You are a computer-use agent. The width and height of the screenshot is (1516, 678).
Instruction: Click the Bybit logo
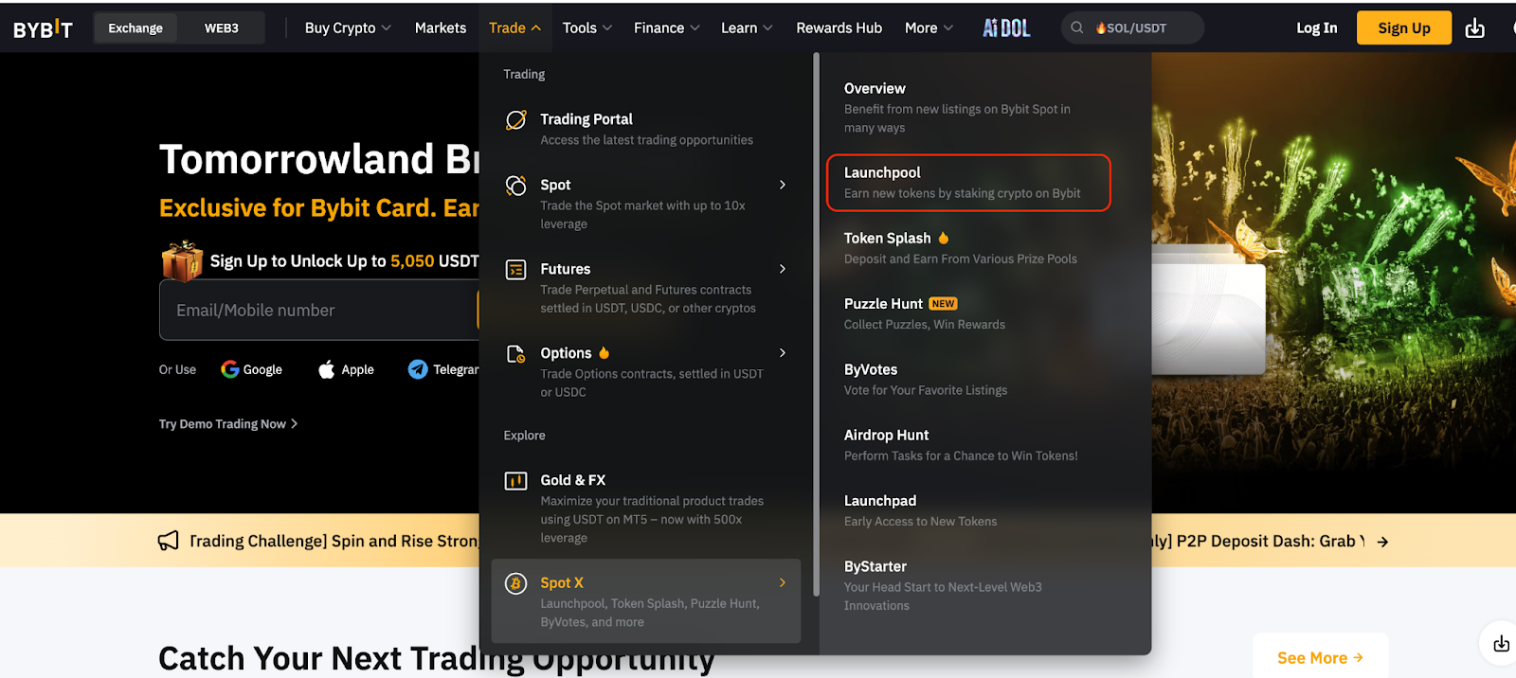[x=43, y=28]
